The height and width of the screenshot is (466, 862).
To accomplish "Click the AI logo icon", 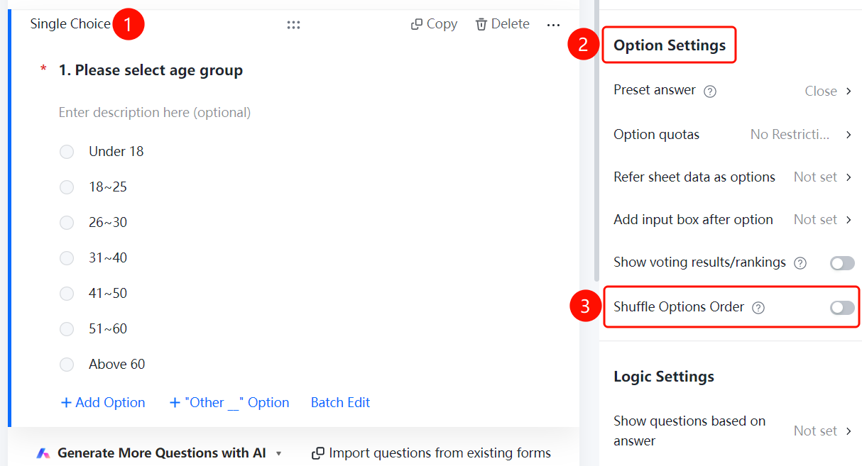I will coord(43,453).
